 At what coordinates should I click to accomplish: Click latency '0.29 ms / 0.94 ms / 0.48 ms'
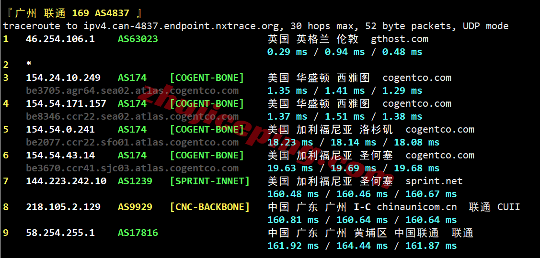(345, 52)
